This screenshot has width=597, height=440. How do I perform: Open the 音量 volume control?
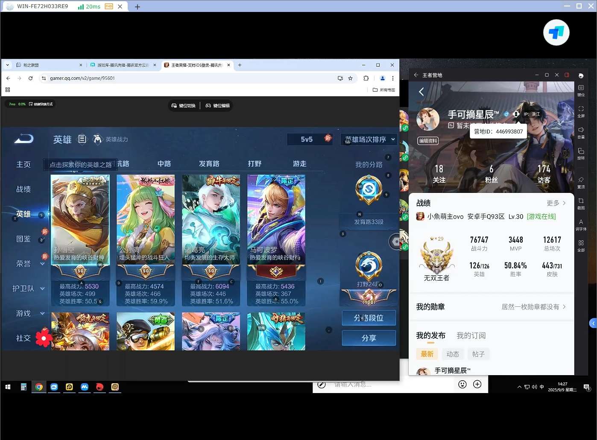pos(581,133)
